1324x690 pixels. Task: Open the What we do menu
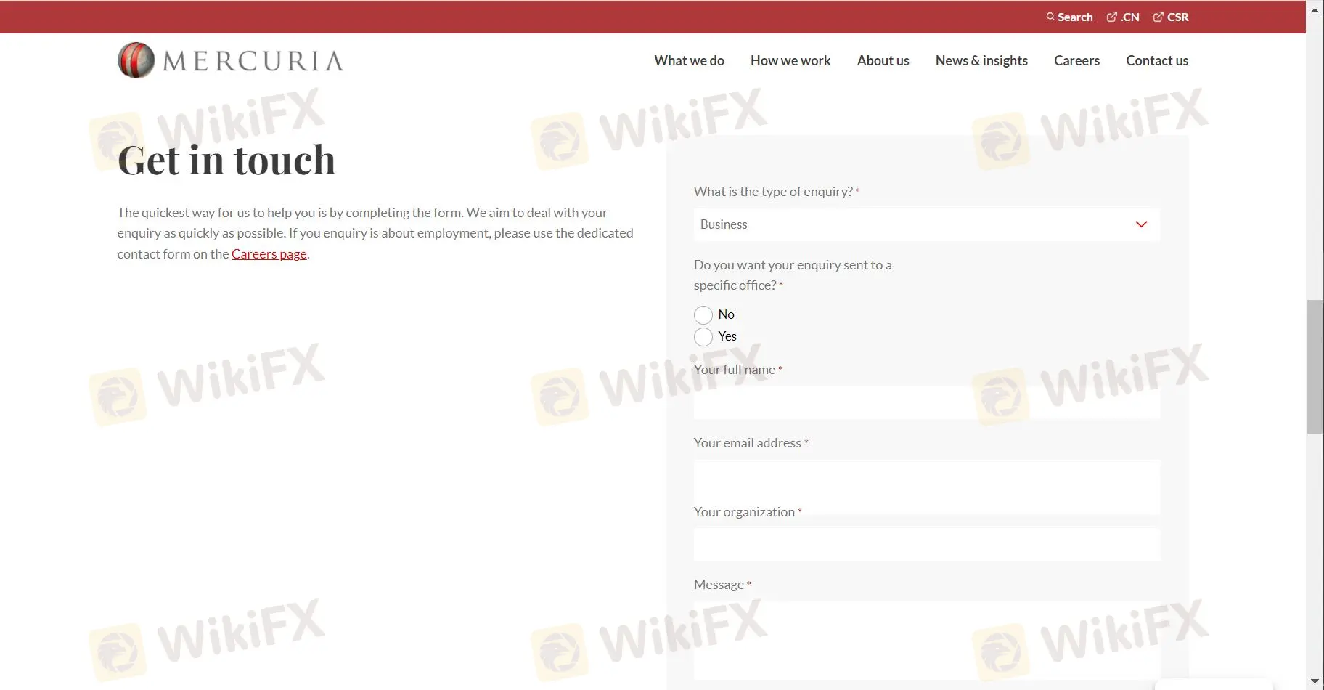point(689,61)
